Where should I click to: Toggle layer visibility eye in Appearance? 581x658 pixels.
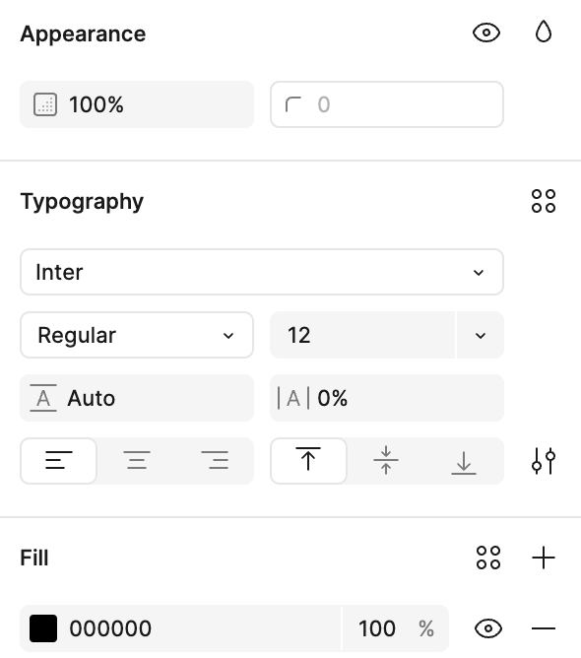(486, 33)
